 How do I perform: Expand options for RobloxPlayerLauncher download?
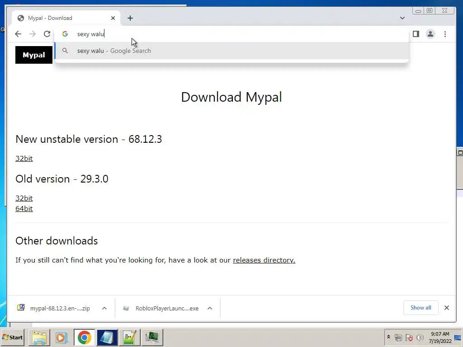pos(210,308)
